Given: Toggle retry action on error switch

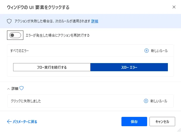Looking at the screenshot, I should (x=15, y=35).
